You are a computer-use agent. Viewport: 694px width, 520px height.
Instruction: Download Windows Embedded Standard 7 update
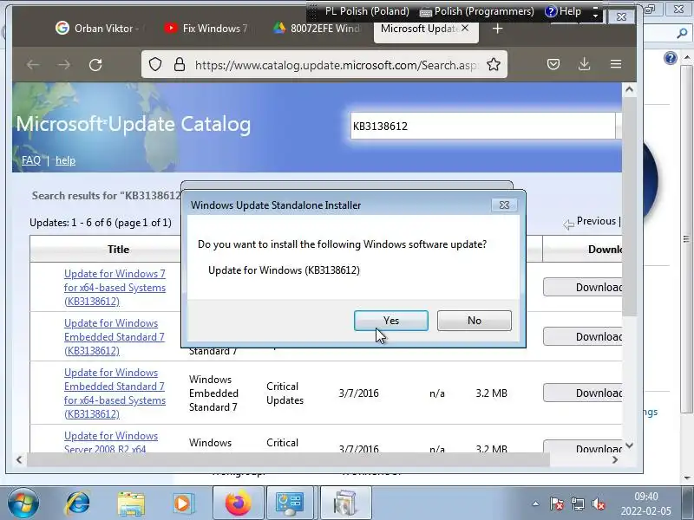point(582,337)
